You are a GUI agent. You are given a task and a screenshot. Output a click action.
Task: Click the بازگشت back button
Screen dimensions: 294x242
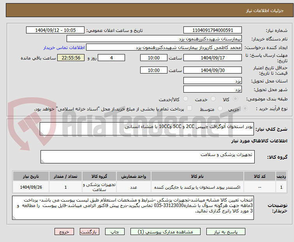(89, 231)
